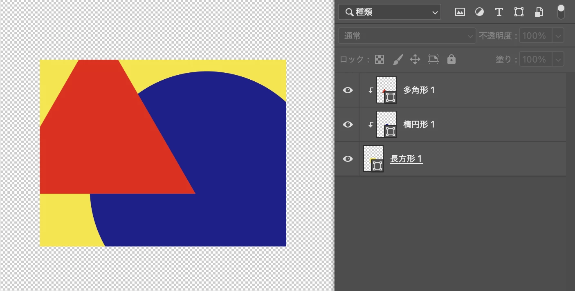This screenshot has width=575, height=291.
Task: Lock transparent pixels icon
Action: click(x=380, y=59)
